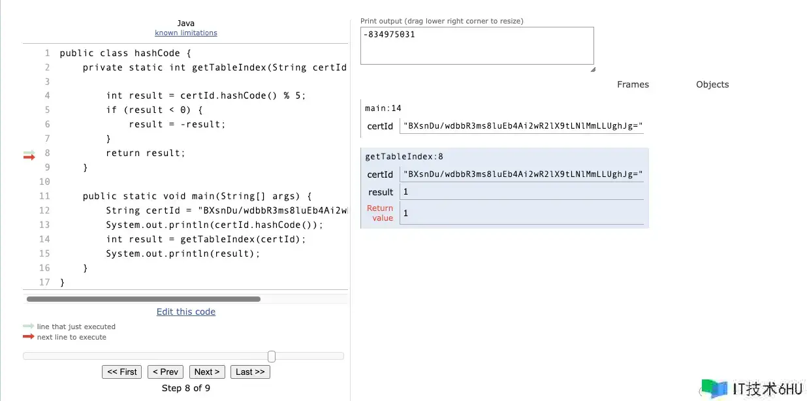This screenshot has width=807, height=401.
Task: Open the Edit this code link
Action: (186, 312)
